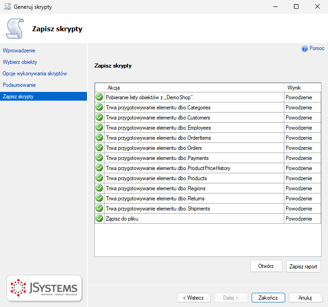Click success checkmark for dbo.Employees row
328x307 pixels.
[99, 127]
